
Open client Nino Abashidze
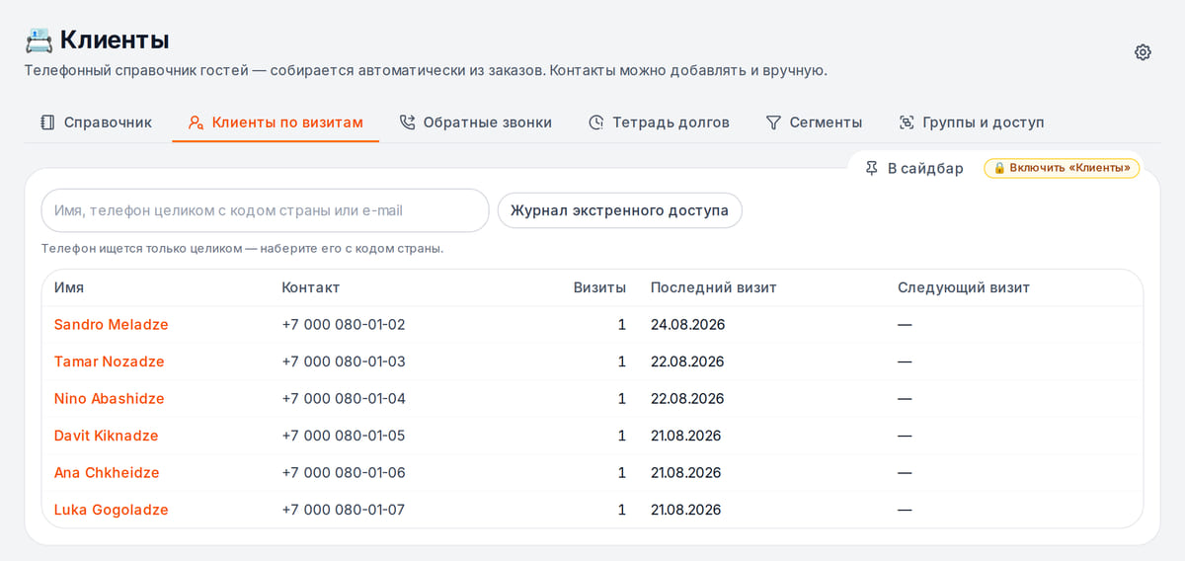click(x=109, y=399)
